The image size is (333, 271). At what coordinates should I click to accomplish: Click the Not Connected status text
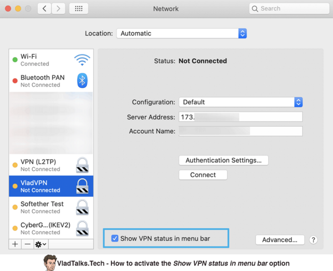(203, 61)
